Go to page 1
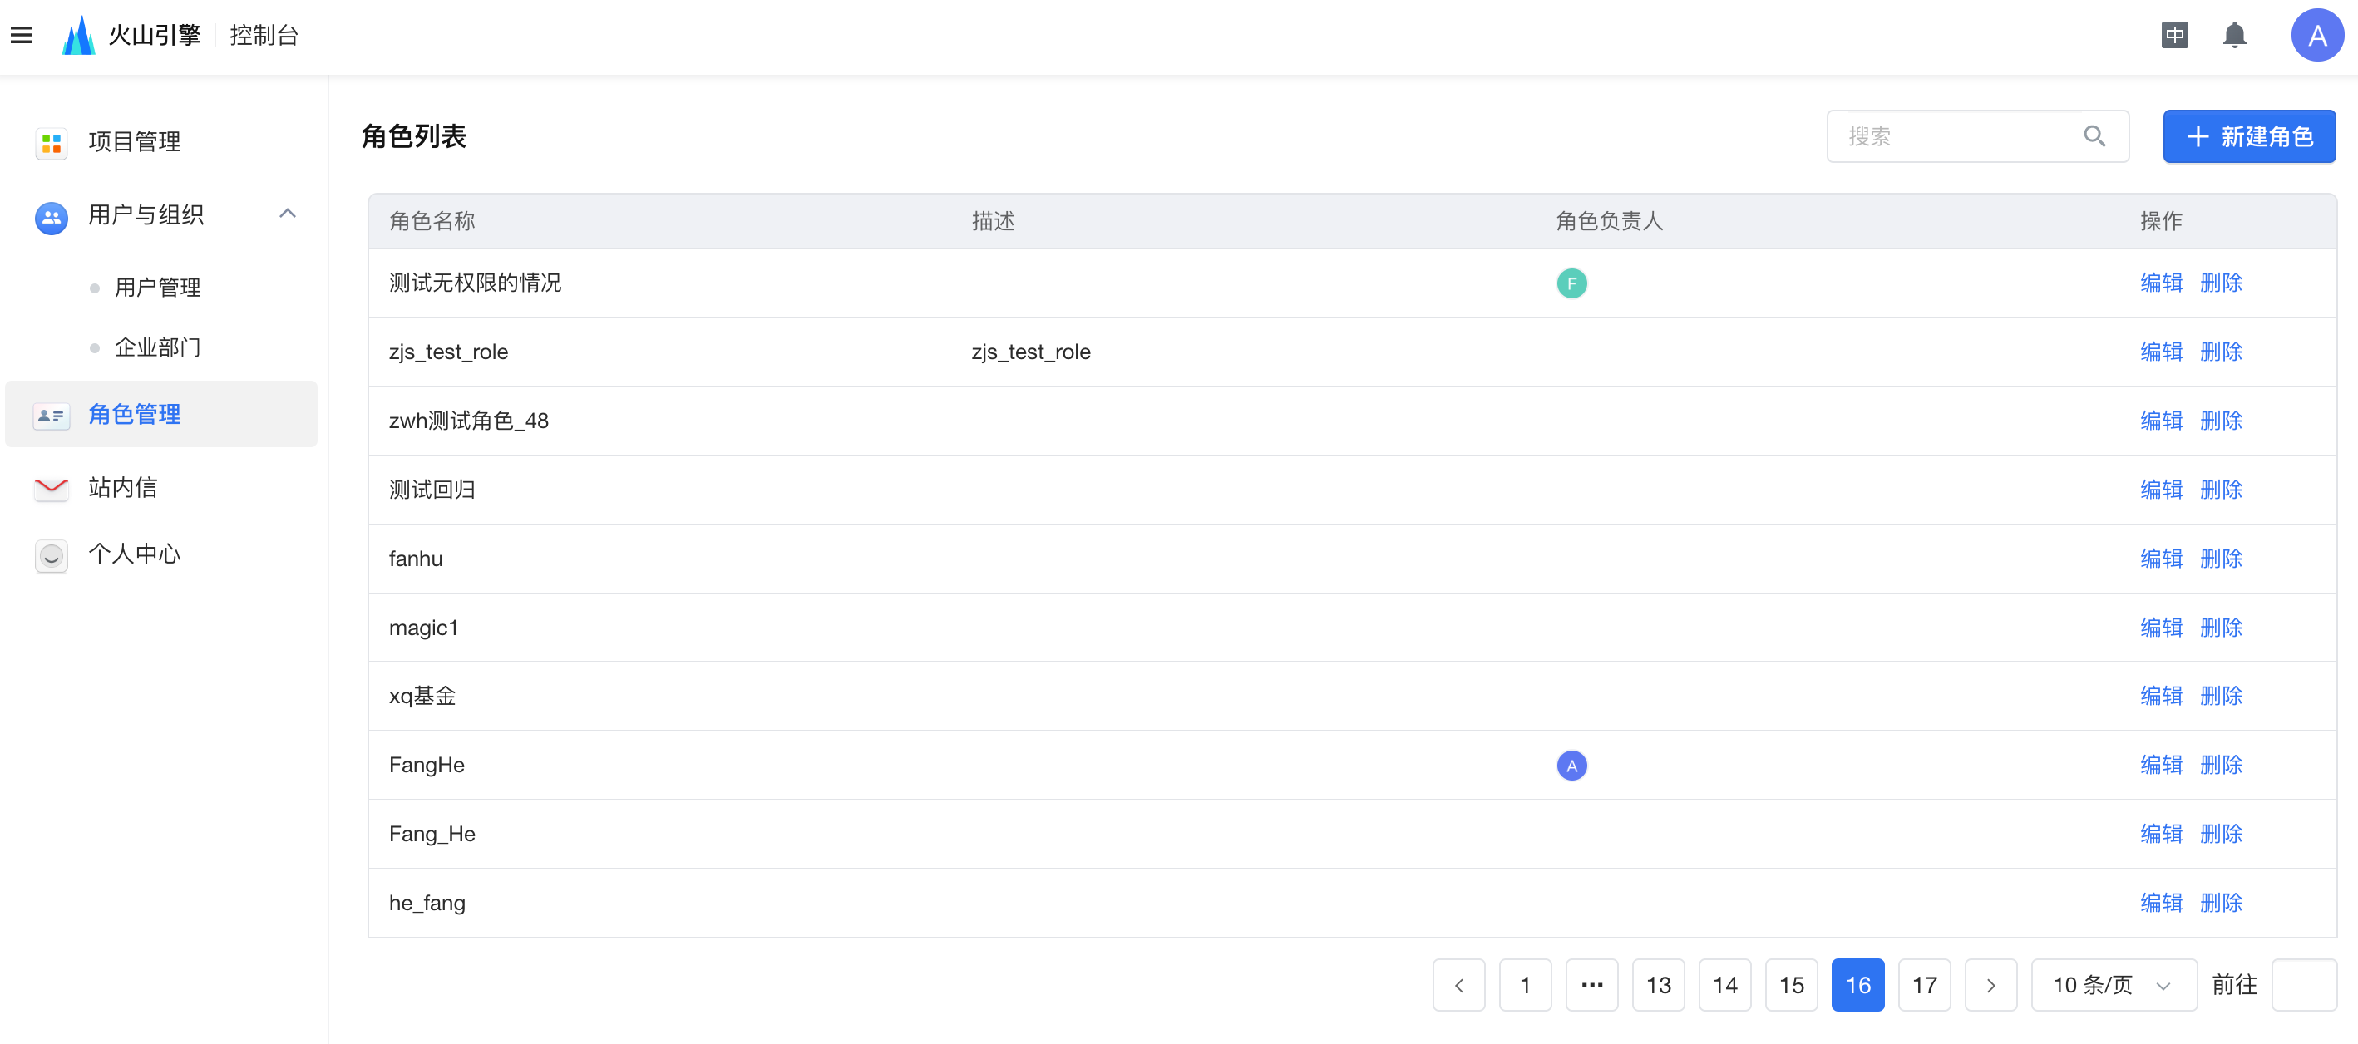The width and height of the screenshot is (2358, 1044). coord(1525,984)
